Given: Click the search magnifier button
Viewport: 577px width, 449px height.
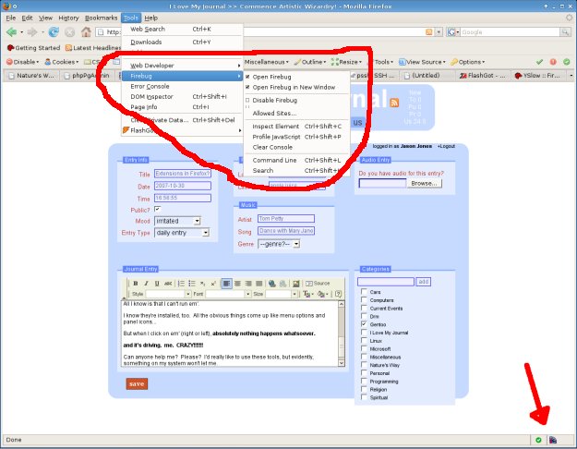Looking at the screenshot, I should 565,32.
